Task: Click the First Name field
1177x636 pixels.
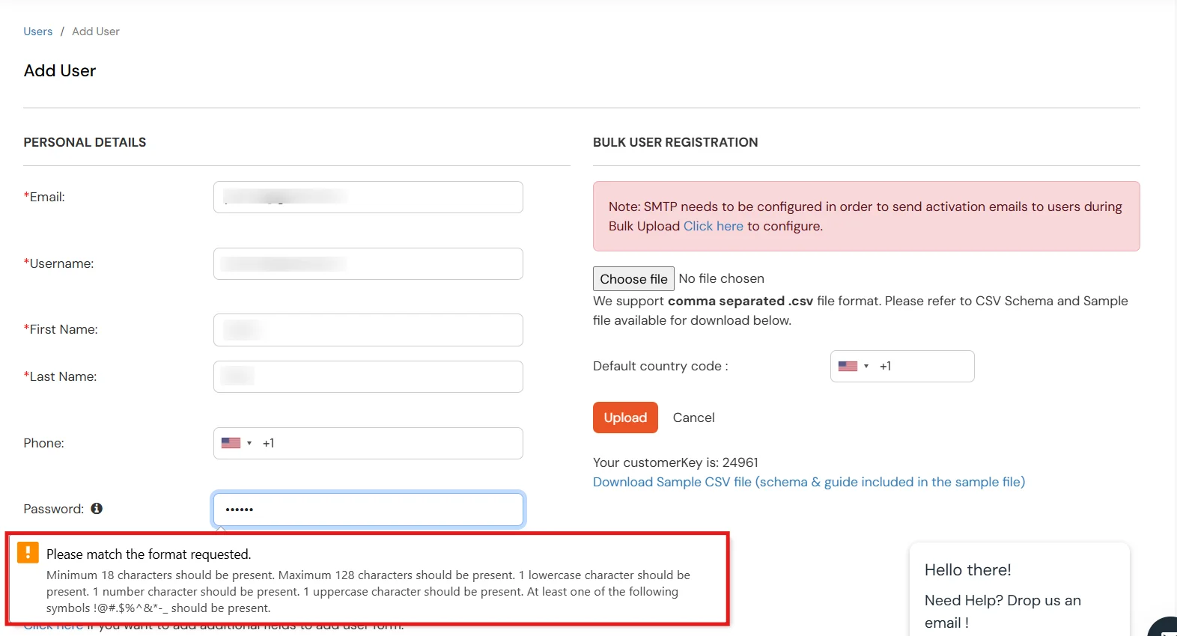Action: tap(367, 329)
